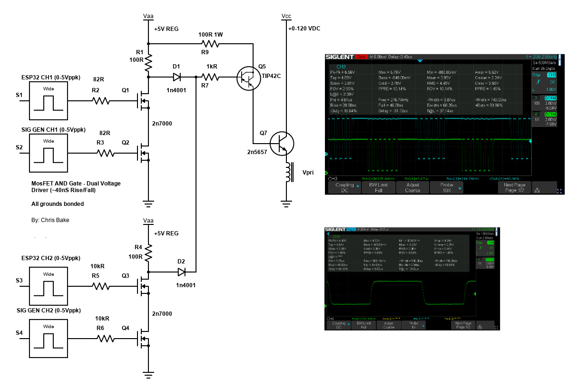Select the Q4 MOSFET symbol
Screen dimensions: 588x389
[144, 338]
